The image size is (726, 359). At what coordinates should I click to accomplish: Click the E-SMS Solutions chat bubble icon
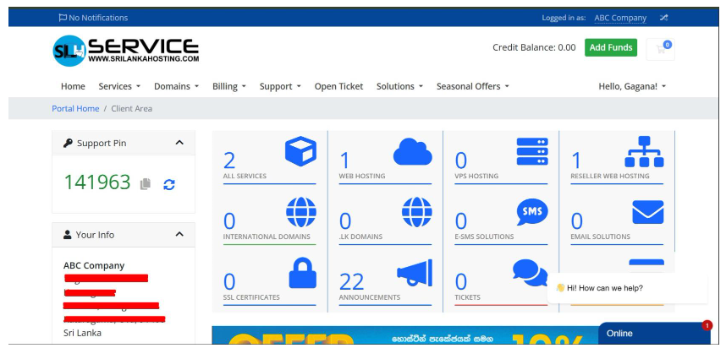pyautogui.click(x=531, y=211)
